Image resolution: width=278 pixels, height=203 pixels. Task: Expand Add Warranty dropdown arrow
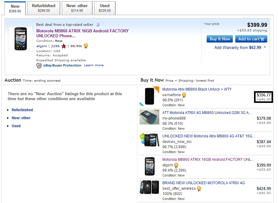265,47
